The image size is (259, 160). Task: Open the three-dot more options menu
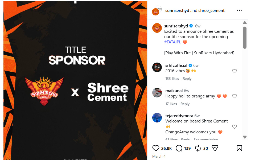[x=239, y=10]
